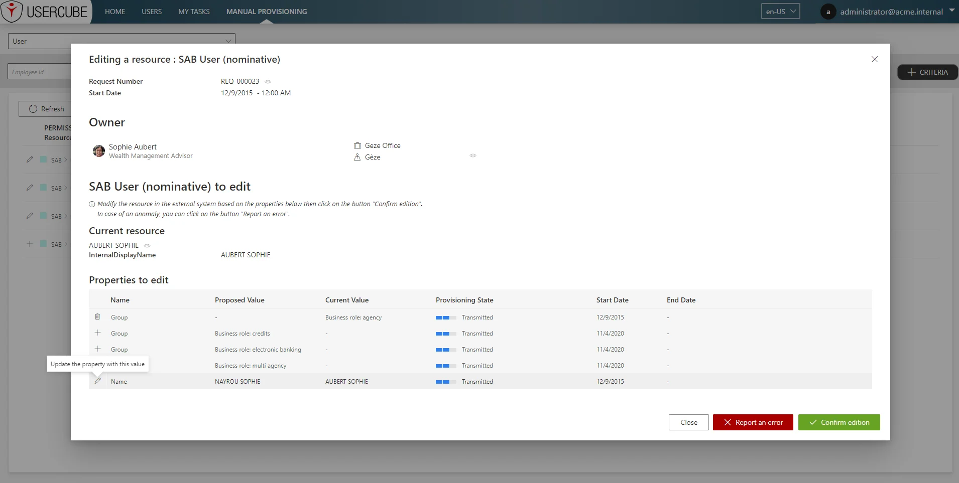Screen dimensions: 959x483
Task: Click the checkmark icon in Confirm edition
Action: pos(813,422)
